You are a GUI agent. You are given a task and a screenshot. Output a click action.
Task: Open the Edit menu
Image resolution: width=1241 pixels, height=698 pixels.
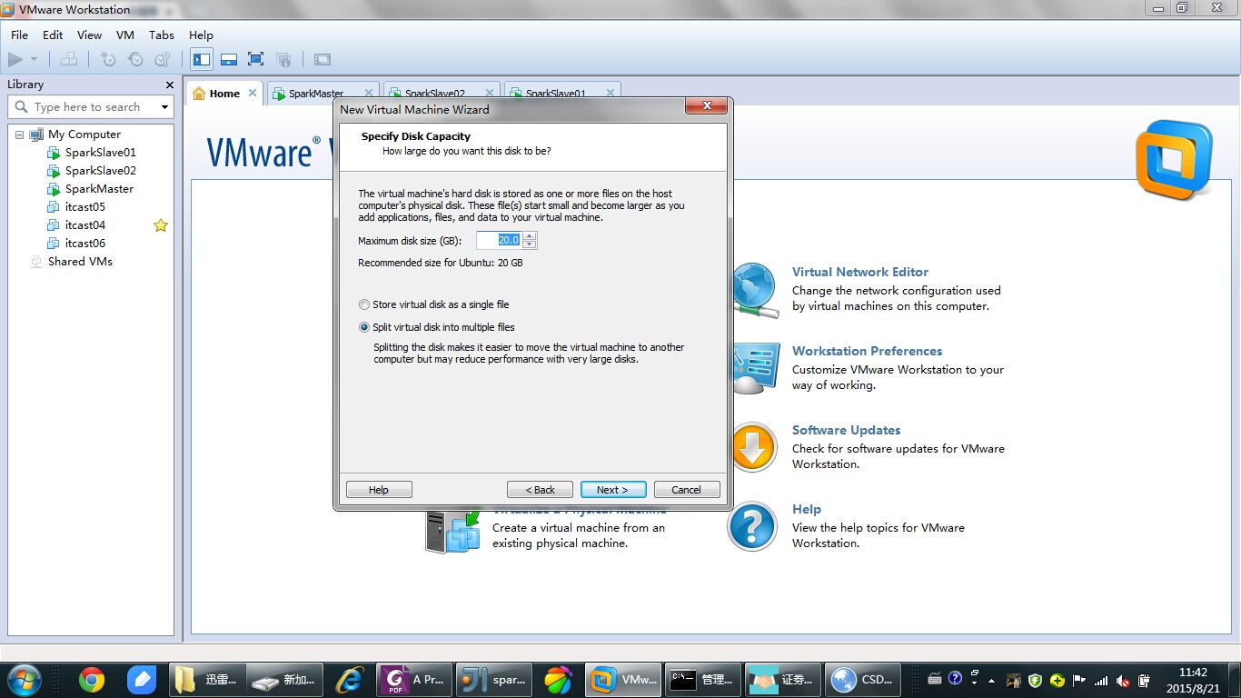coord(53,35)
